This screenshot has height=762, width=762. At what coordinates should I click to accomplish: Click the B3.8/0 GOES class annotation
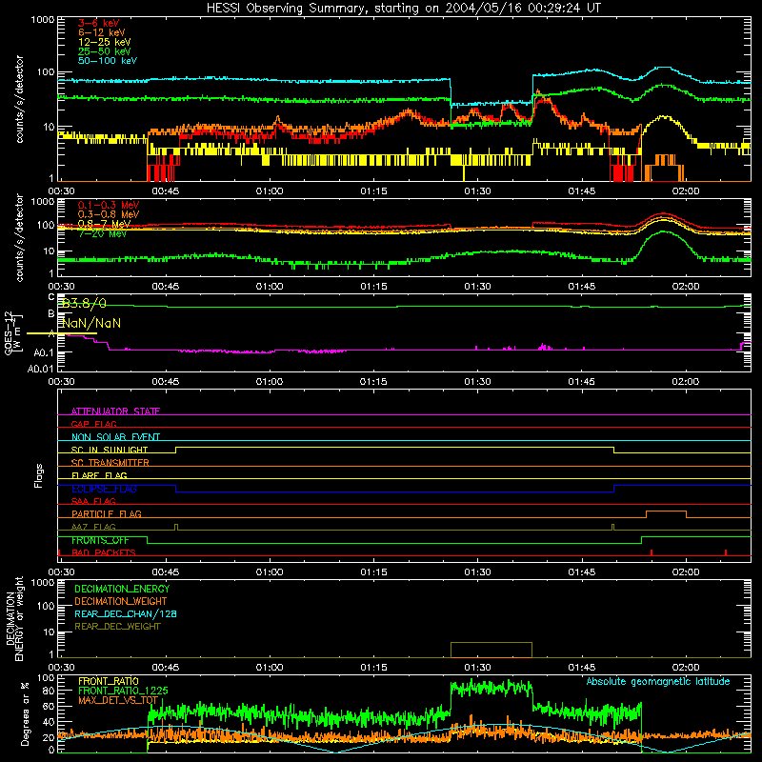point(84,304)
